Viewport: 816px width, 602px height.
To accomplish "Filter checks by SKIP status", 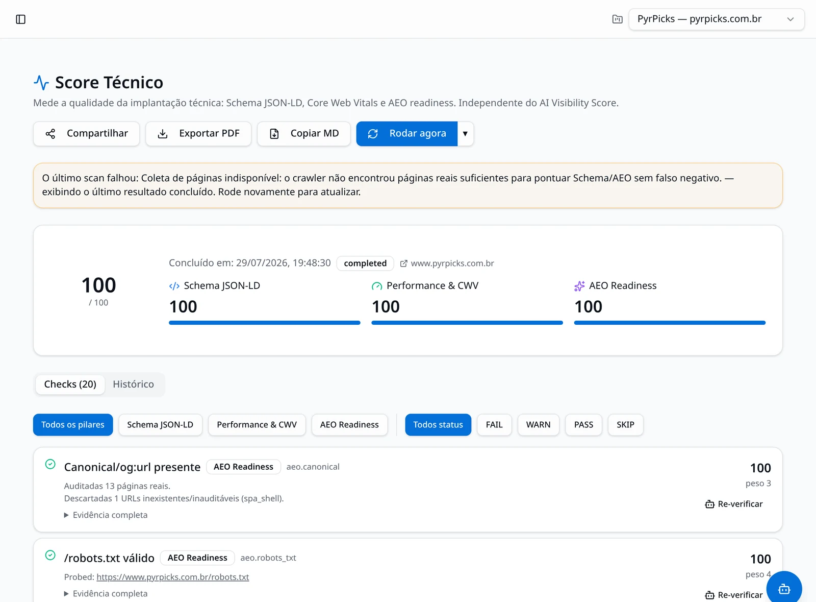I will [626, 425].
